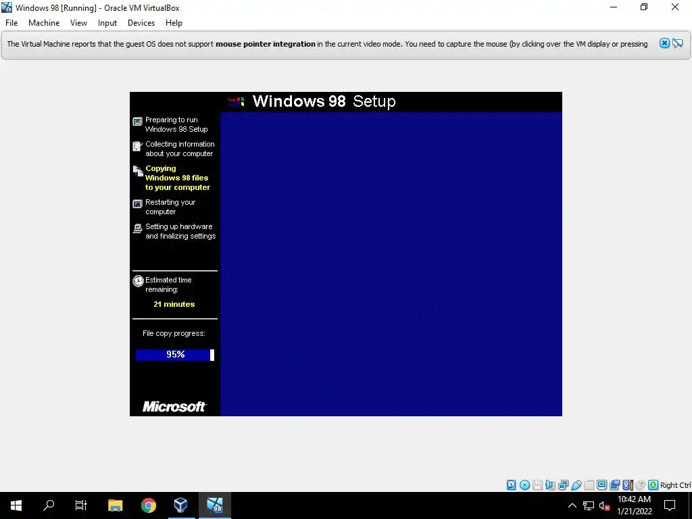Open the Devices menu

[x=141, y=23]
